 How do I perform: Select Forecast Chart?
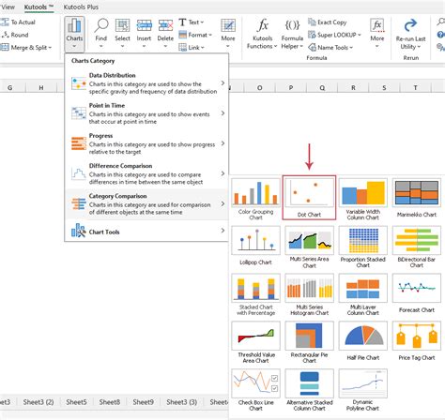click(417, 293)
